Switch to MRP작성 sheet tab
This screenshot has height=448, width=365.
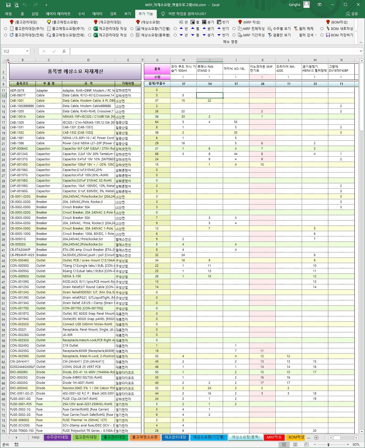(274, 437)
